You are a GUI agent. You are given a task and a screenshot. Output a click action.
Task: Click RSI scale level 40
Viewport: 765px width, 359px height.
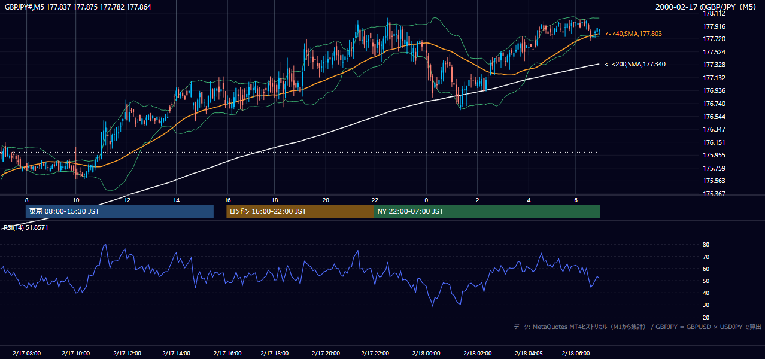[706, 293]
